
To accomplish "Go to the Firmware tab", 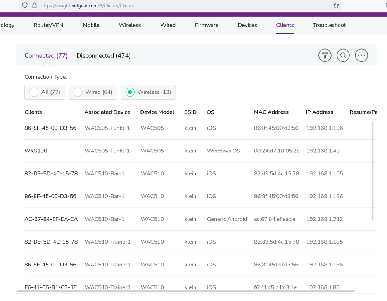I will coord(206,25).
